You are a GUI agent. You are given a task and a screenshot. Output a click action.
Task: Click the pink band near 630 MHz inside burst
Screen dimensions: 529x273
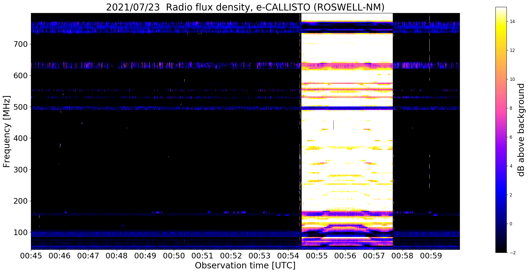[x=347, y=66]
